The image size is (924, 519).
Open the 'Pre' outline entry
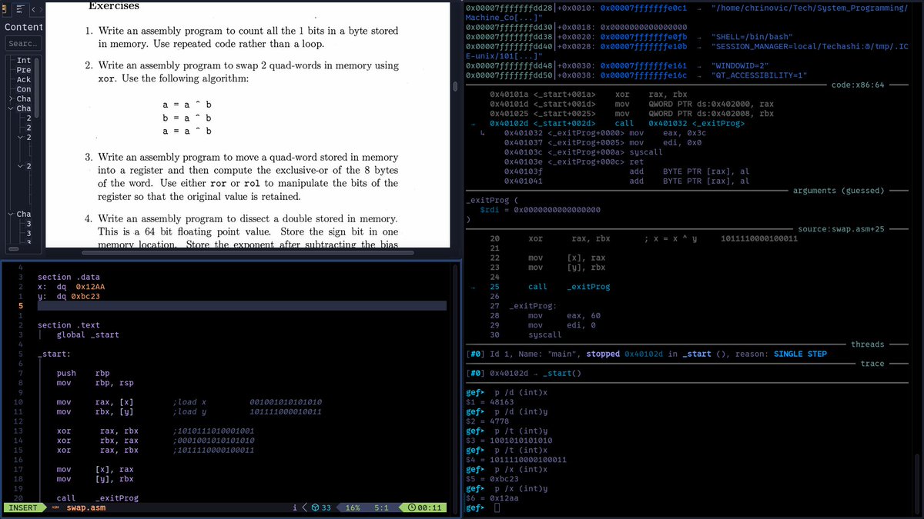[24, 70]
